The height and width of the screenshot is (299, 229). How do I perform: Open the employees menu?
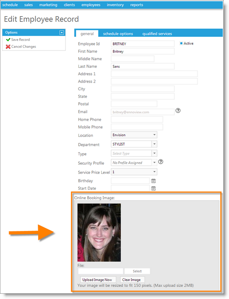point(91,5)
